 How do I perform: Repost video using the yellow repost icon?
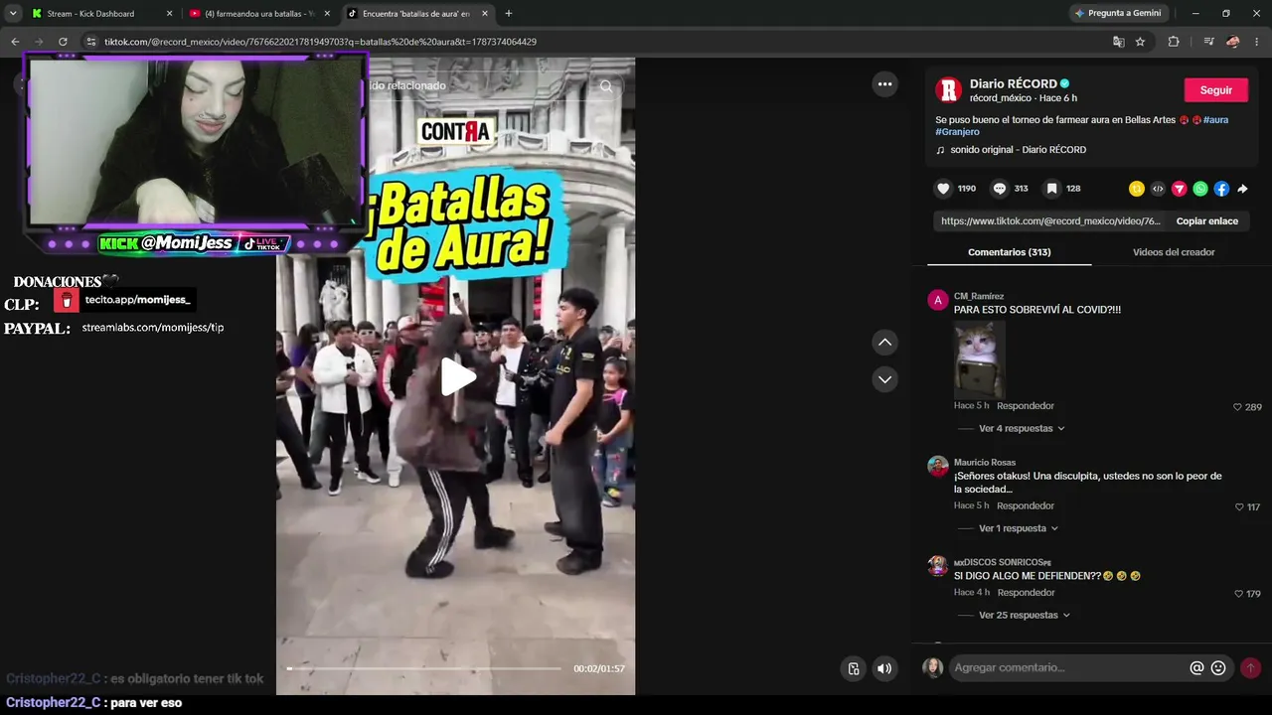(x=1137, y=189)
